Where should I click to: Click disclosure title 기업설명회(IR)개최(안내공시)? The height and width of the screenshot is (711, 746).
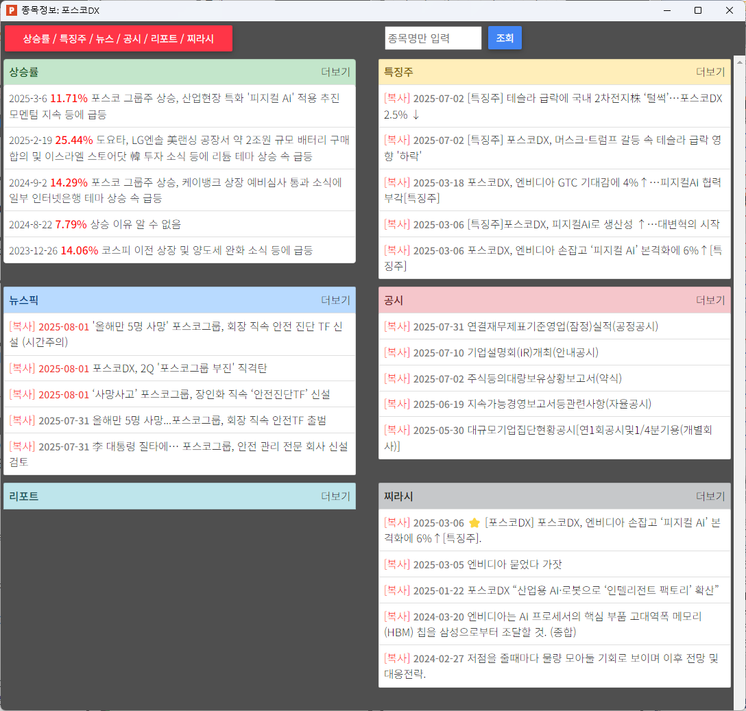[533, 352]
